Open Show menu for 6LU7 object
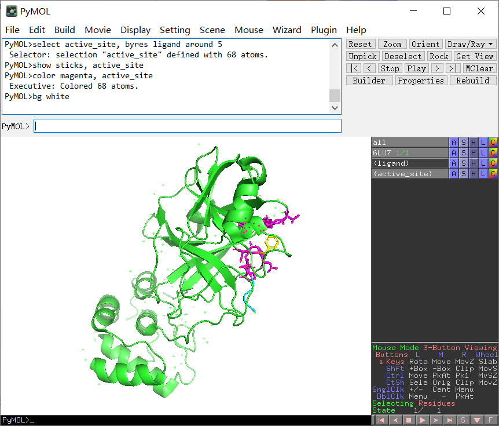This screenshot has height=426, width=499. 464,153
